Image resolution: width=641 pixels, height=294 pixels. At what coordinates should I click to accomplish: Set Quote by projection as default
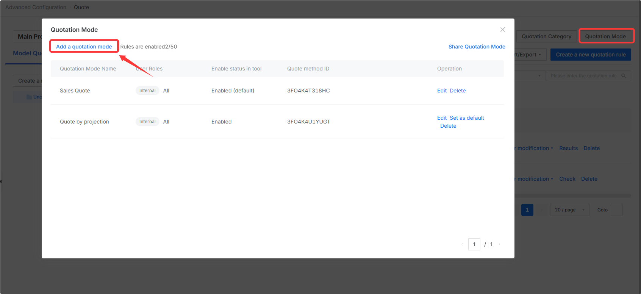click(x=467, y=118)
